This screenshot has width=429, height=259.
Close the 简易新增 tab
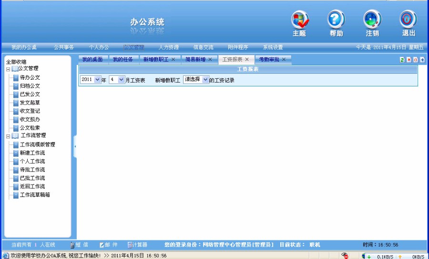(x=210, y=60)
